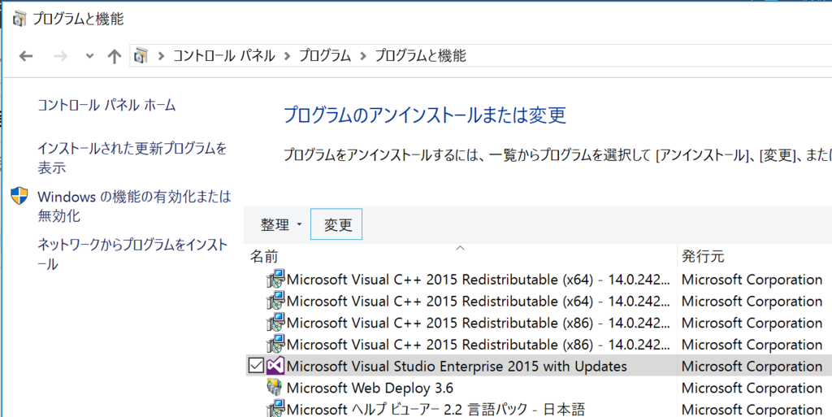Expand the chevron before コントロール パネル breadcrumb
This screenshot has width=832, height=417.
tap(162, 55)
